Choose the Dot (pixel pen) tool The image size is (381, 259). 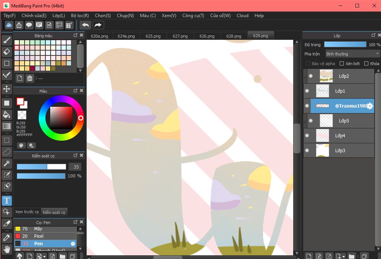7,75
